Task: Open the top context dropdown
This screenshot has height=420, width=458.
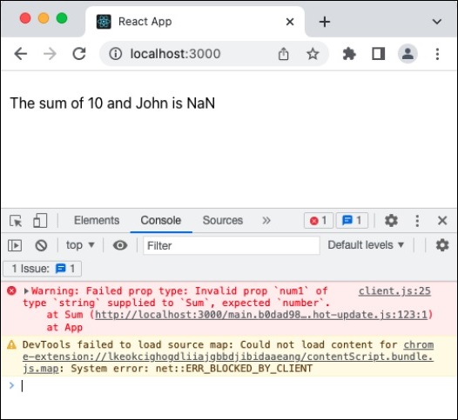Action: pyautogui.click(x=80, y=245)
